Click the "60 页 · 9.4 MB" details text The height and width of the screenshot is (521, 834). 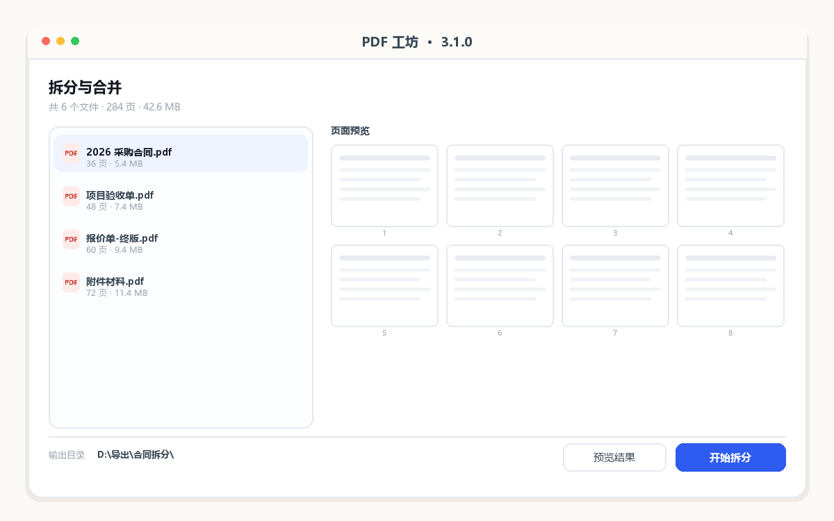click(x=114, y=250)
